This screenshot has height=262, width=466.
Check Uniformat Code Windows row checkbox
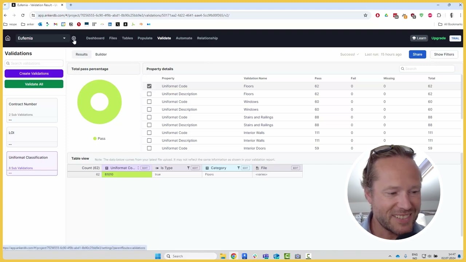coord(149,102)
